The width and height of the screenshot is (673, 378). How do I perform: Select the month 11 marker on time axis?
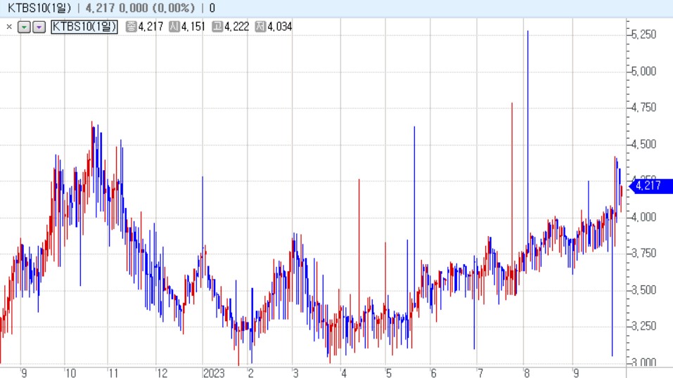coord(114,372)
